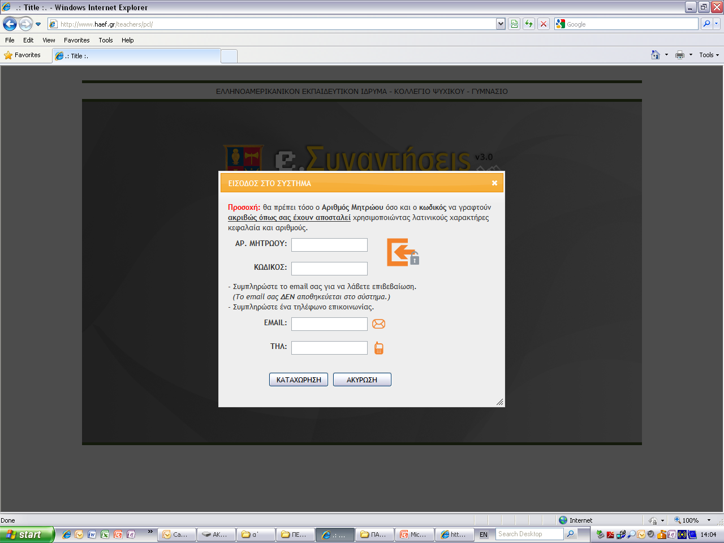Image resolution: width=724 pixels, height=543 pixels.
Task: Launch Excel from Quick Launch
Action: [x=105, y=535]
